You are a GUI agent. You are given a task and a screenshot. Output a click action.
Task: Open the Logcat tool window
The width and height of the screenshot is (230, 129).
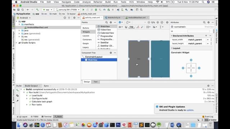(22, 116)
